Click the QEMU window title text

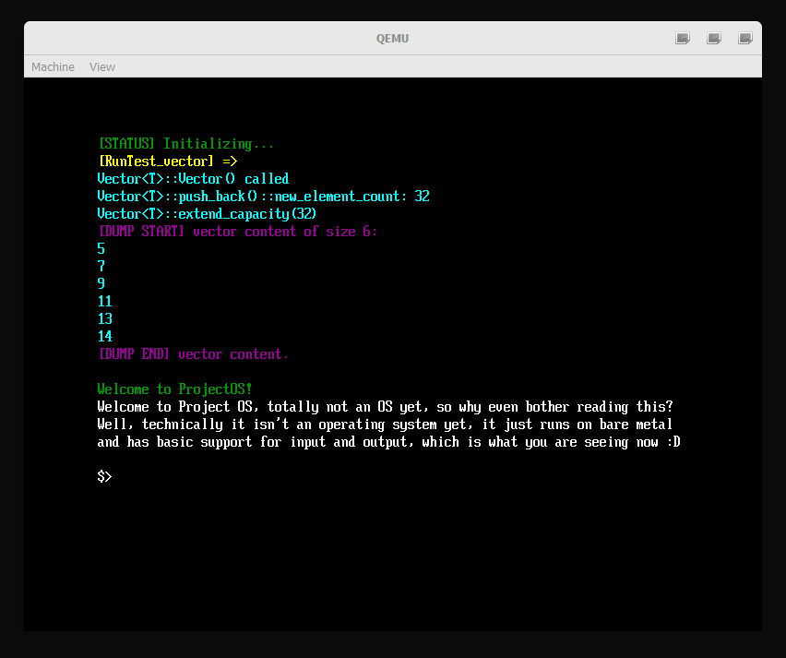click(x=392, y=39)
